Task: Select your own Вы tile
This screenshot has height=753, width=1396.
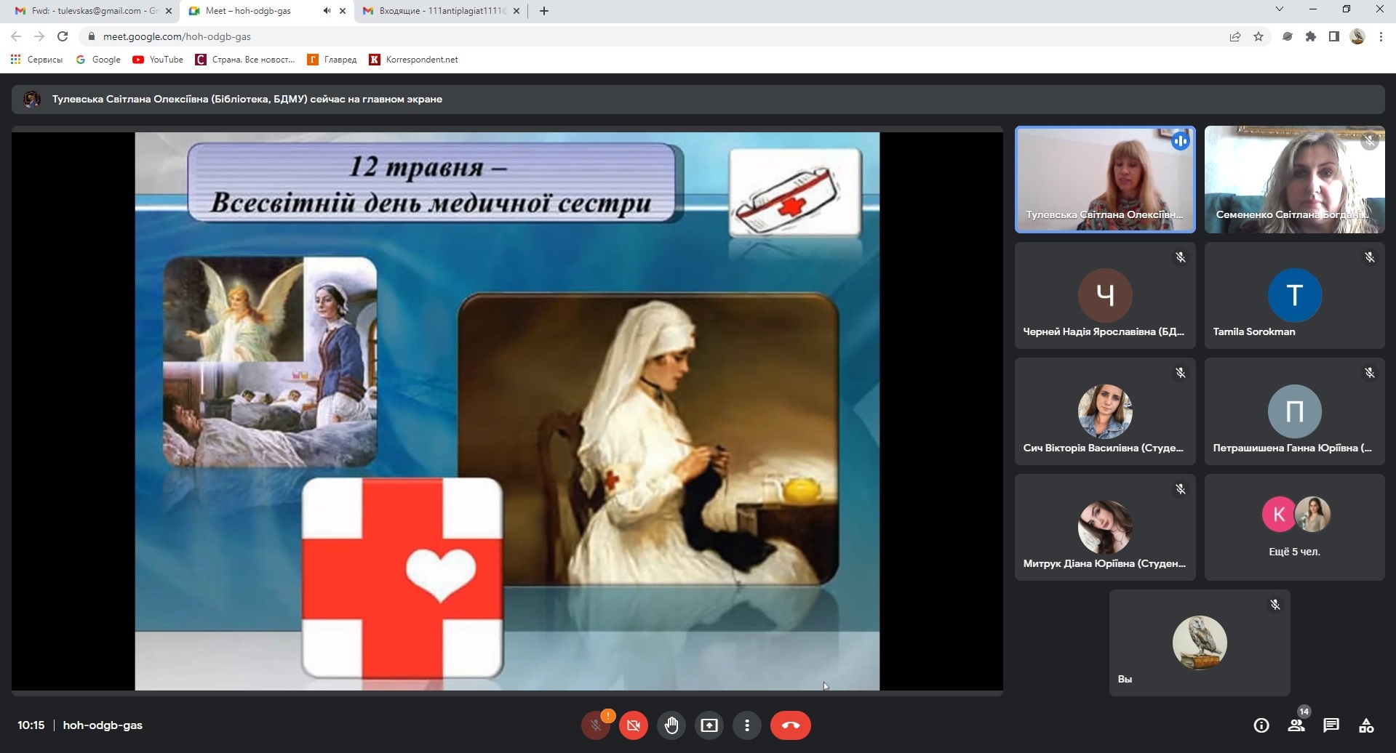Action: (1200, 643)
